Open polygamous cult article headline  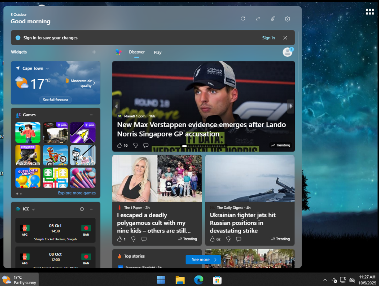[154, 223]
